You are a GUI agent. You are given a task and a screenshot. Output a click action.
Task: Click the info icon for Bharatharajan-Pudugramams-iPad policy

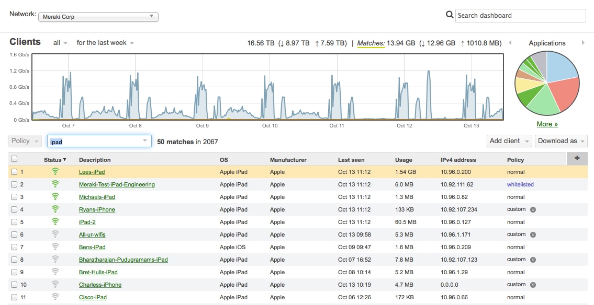pyautogui.click(x=533, y=260)
